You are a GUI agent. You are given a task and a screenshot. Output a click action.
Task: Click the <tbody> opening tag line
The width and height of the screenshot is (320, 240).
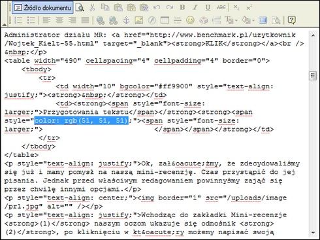click(37, 69)
